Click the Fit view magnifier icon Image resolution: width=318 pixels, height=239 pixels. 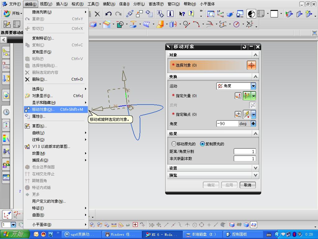coord(211,14)
